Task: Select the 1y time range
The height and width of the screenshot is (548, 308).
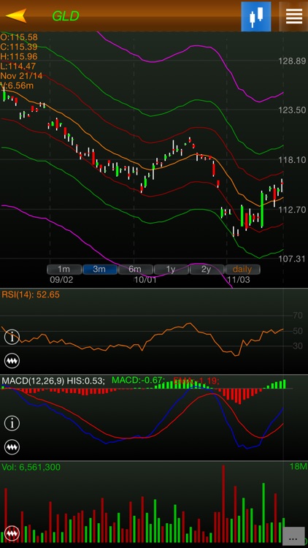Action: (171, 269)
